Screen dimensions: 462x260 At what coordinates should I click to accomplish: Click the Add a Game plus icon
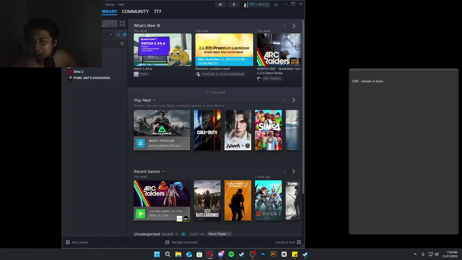(68, 242)
